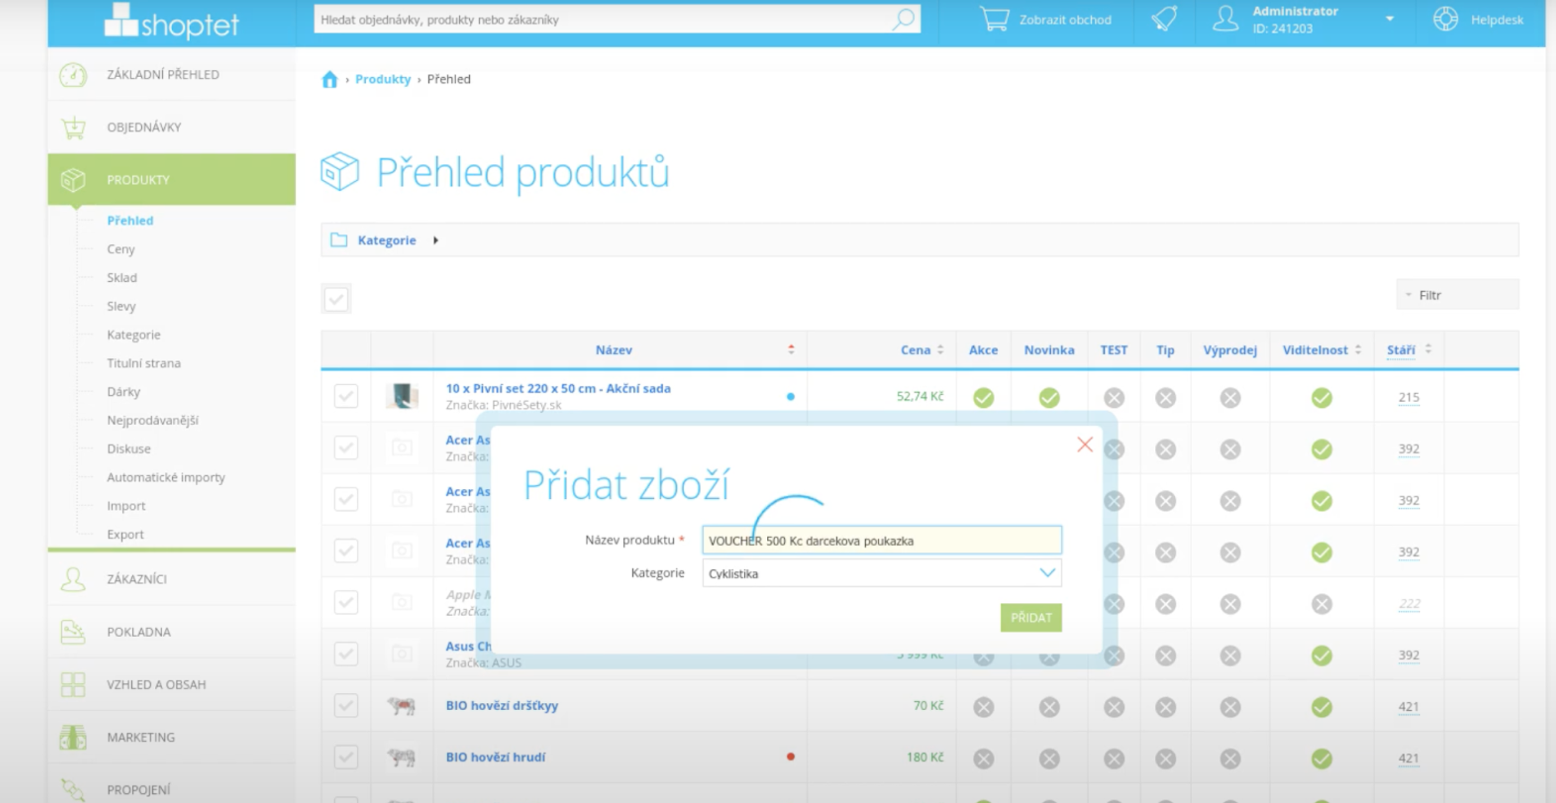Click Akce status icon for Pivní set

pyautogui.click(x=983, y=397)
